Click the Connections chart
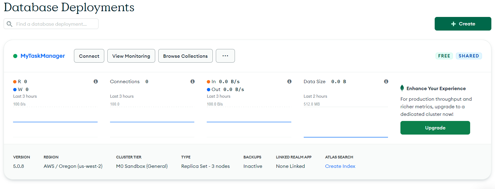This screenshot has height=189, width=495. 152,122
